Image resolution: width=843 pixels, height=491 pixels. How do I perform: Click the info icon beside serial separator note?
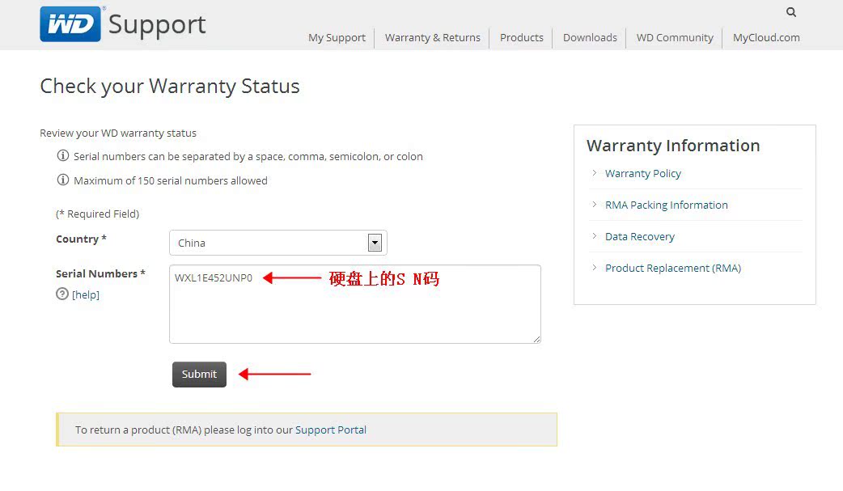pyautogui.click(x=63, y=156)
